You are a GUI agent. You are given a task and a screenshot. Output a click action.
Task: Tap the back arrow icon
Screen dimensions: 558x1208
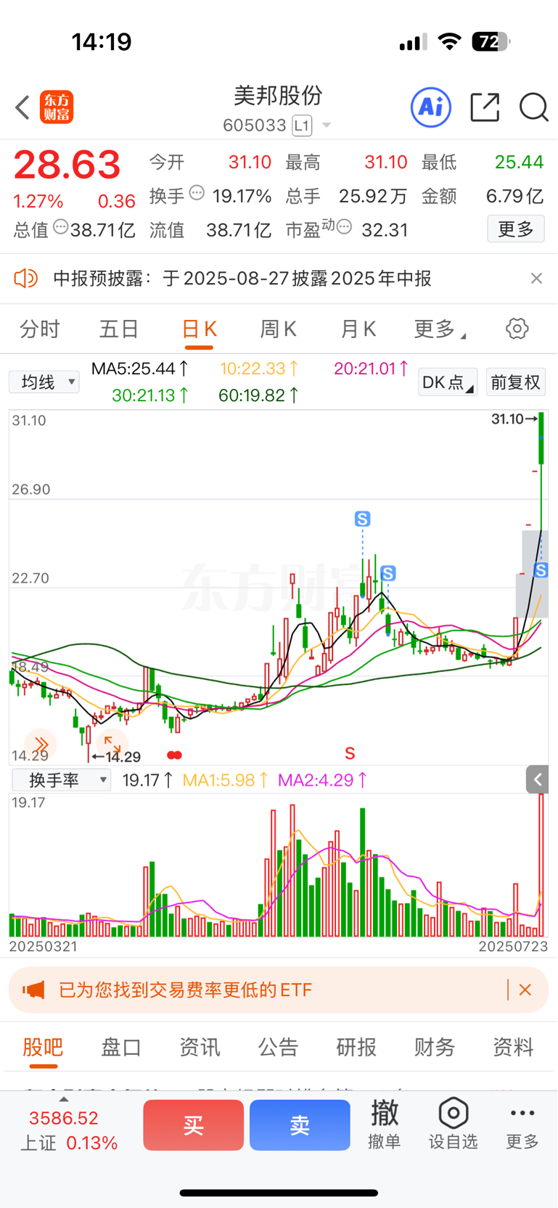click(x=22, y=107)
